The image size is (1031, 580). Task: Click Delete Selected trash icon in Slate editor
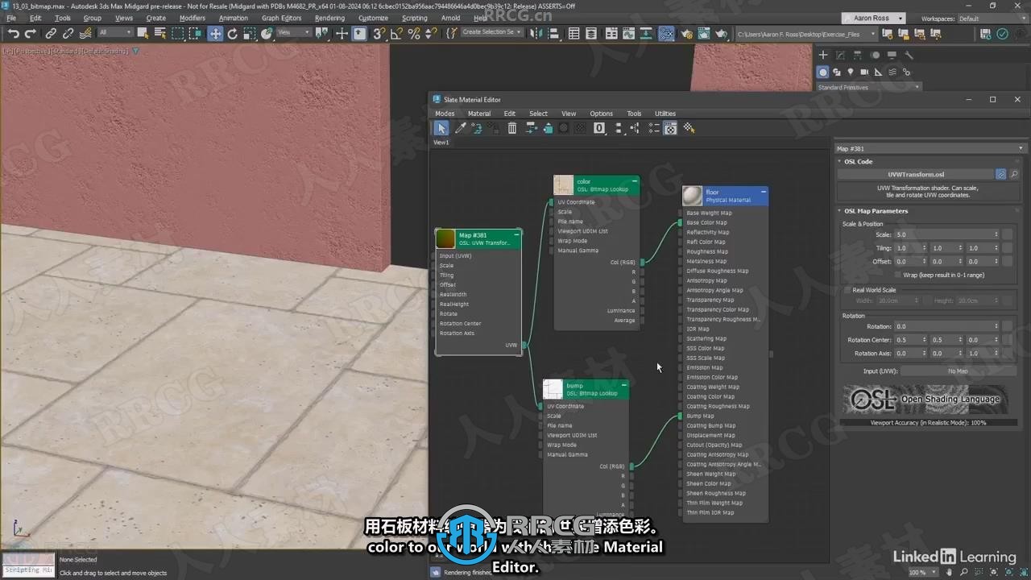coord(511,128)
